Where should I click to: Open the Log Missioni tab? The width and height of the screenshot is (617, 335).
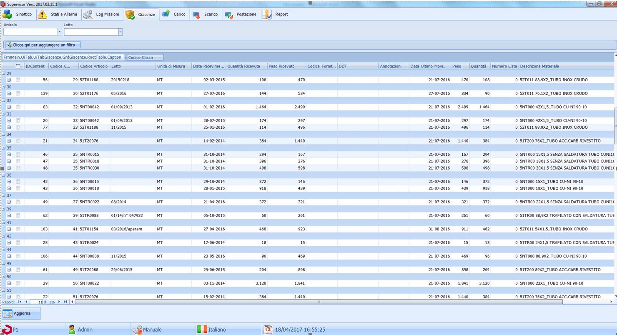[101, 15]
